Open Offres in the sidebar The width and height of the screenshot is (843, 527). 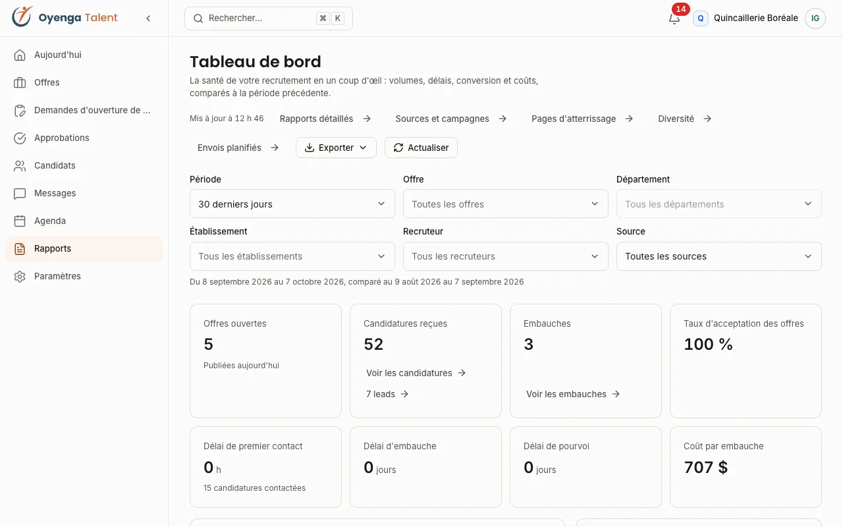tap(84, 83)
